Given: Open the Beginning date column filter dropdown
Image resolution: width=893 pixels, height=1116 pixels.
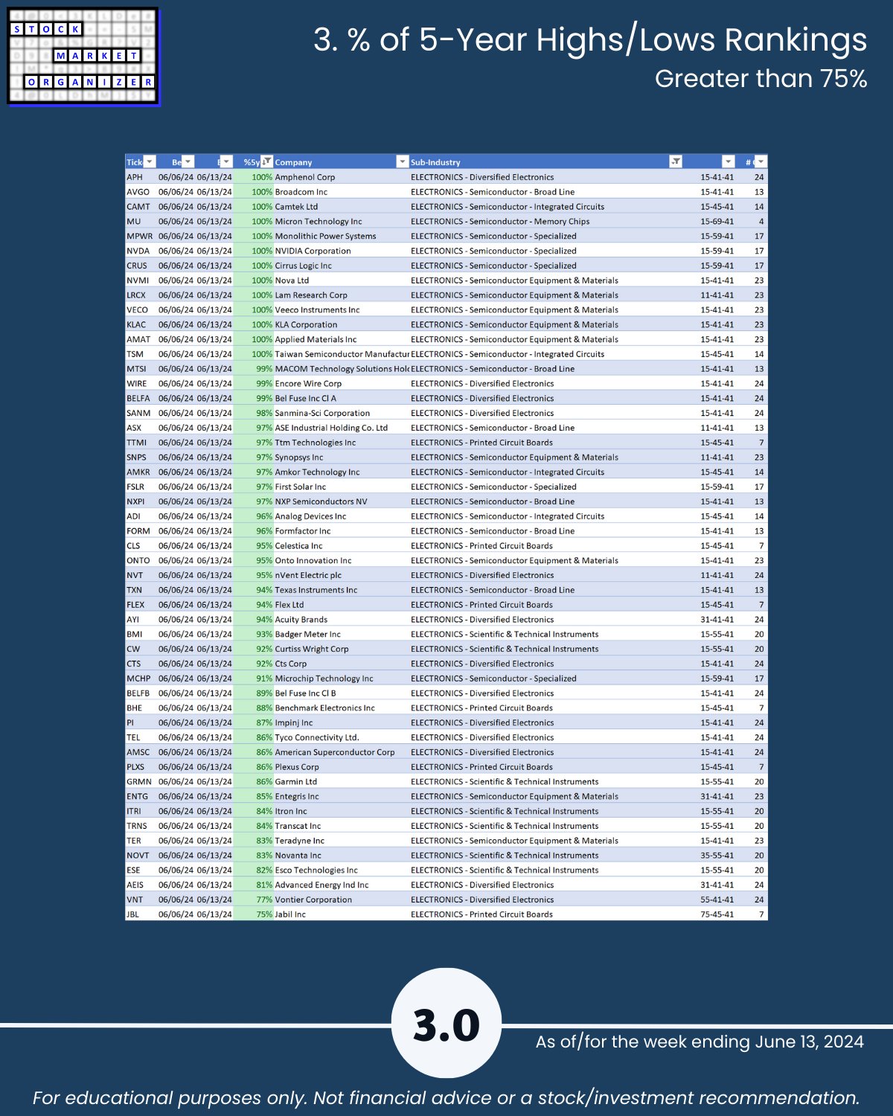Looking at the screenshot, I should [x=188, y=161].
